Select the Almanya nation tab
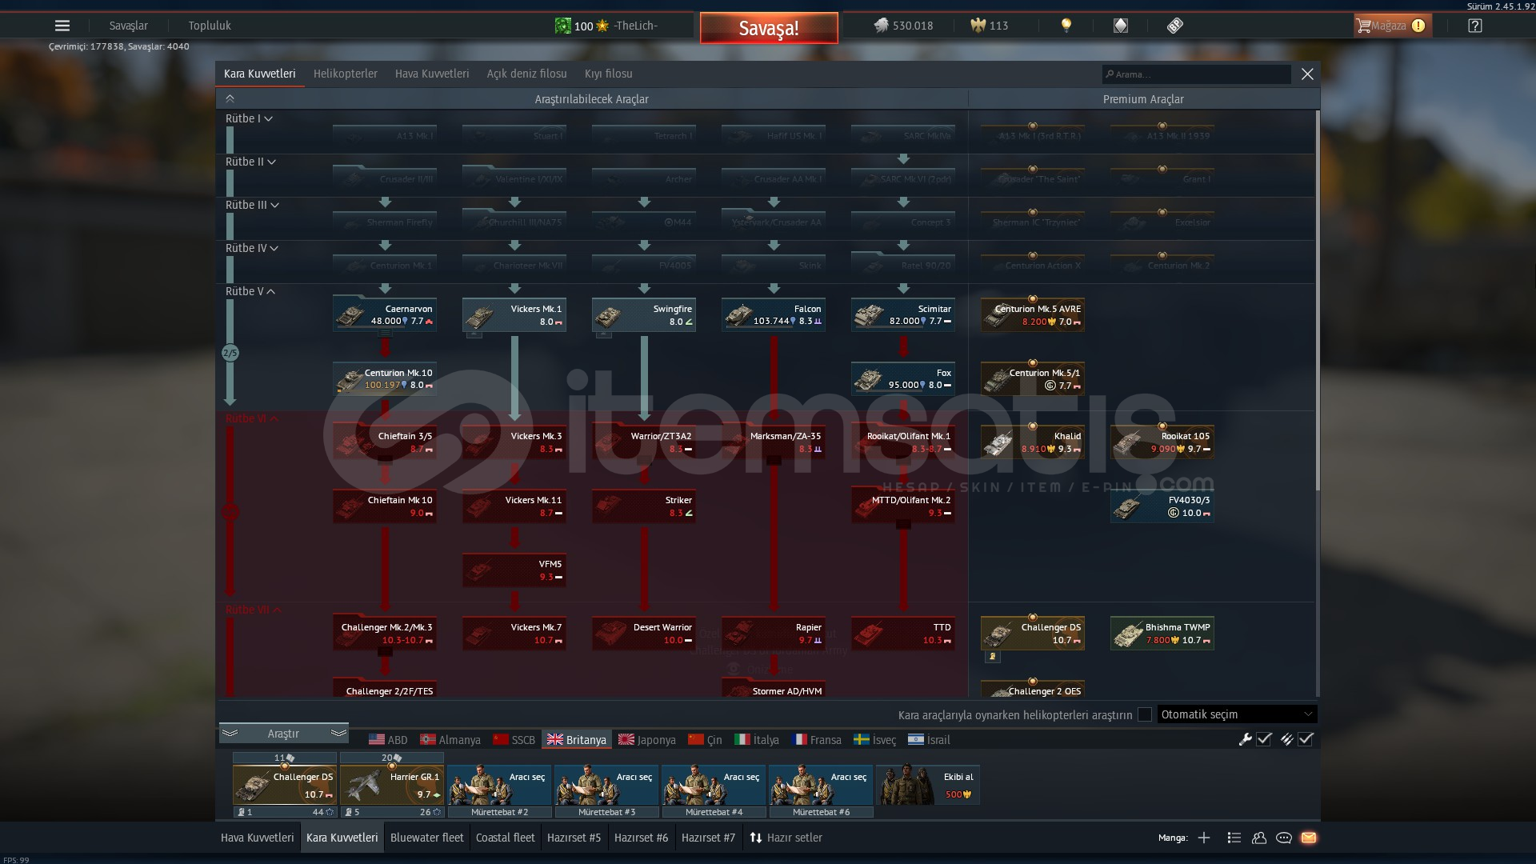1536x864 pixels. [x=450, y=740]
